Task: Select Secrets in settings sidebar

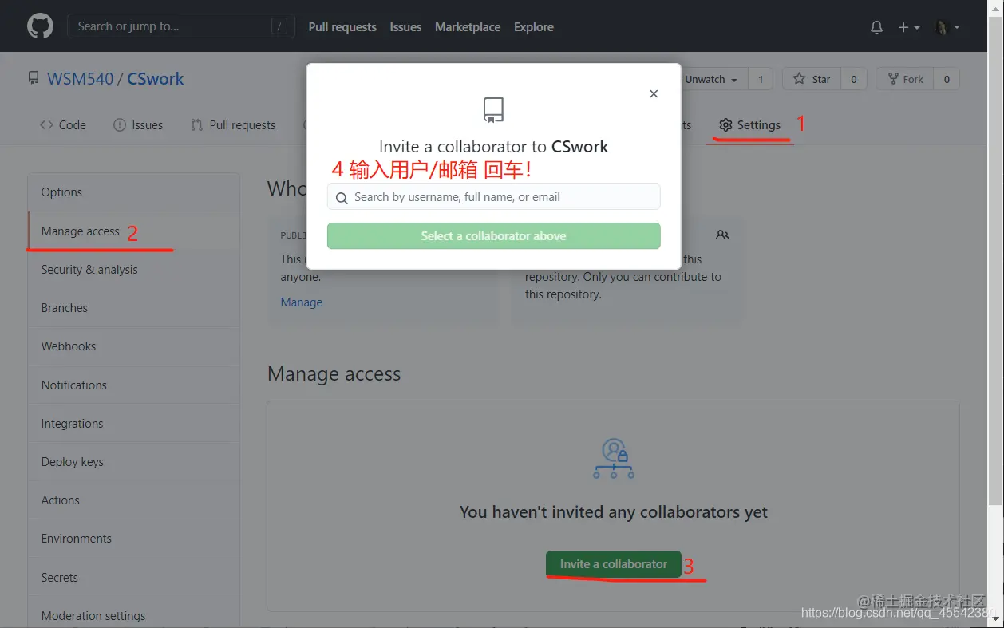Action: (134, 578)
